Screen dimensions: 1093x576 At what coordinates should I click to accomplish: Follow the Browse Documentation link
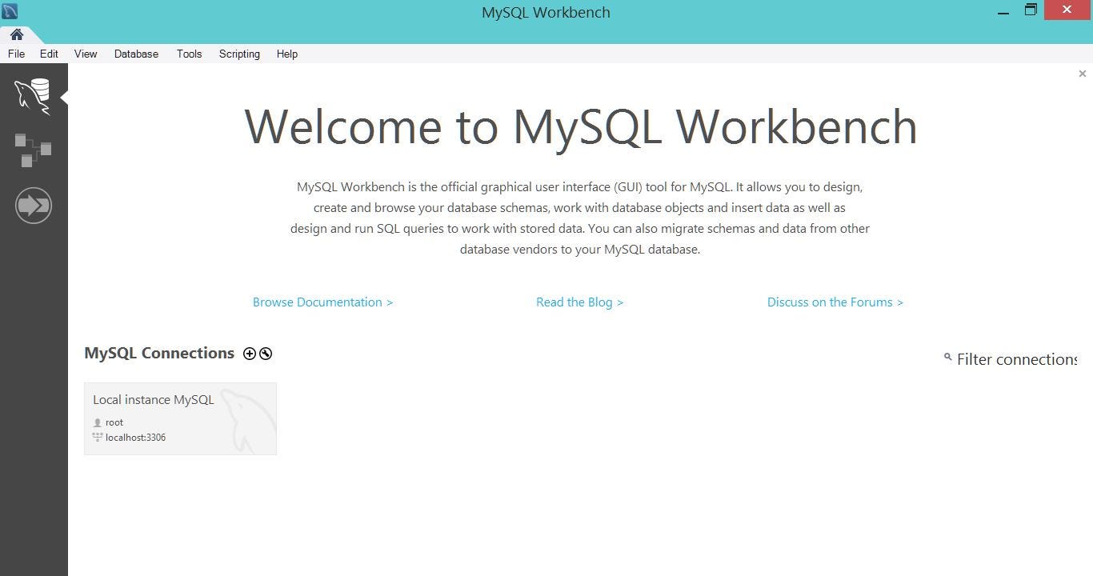322,302
